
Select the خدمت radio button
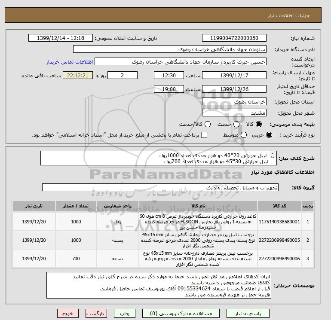pyautogui.click(x=236, y=124)
